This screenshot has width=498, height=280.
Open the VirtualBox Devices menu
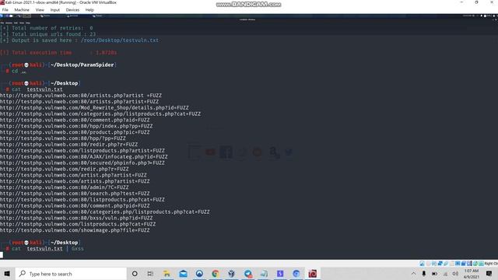click(x=72, y=10)
